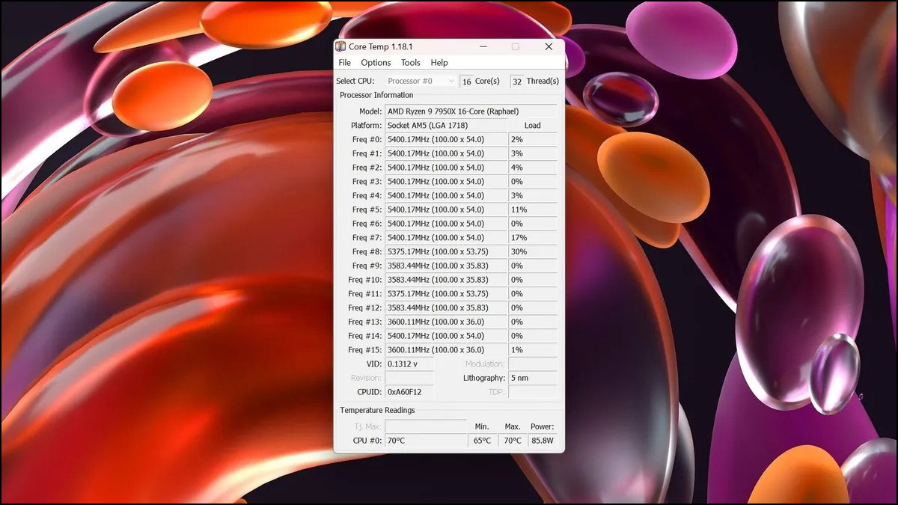This screenshot has width=898, height=505.
Task: Click the Freq #7 frequency value
Action: click(x=446, y=238)
